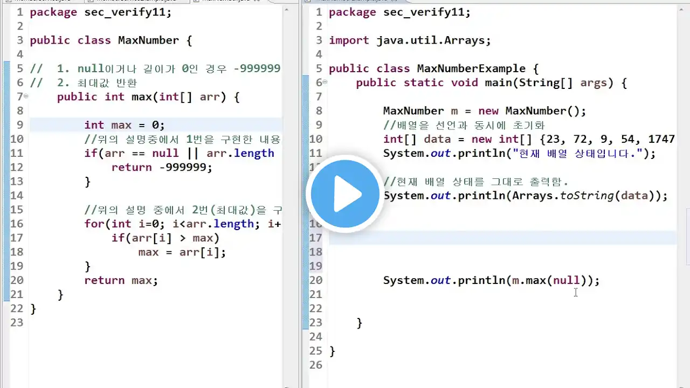The height and width of the screenshot is (388, 690).
Task: Click the comment "현재 배열 상태를 그대로 출력함."
Action: (x=476, y=182)
